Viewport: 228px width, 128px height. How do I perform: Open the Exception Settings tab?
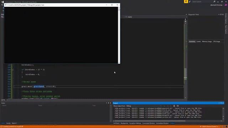(135, 123)
